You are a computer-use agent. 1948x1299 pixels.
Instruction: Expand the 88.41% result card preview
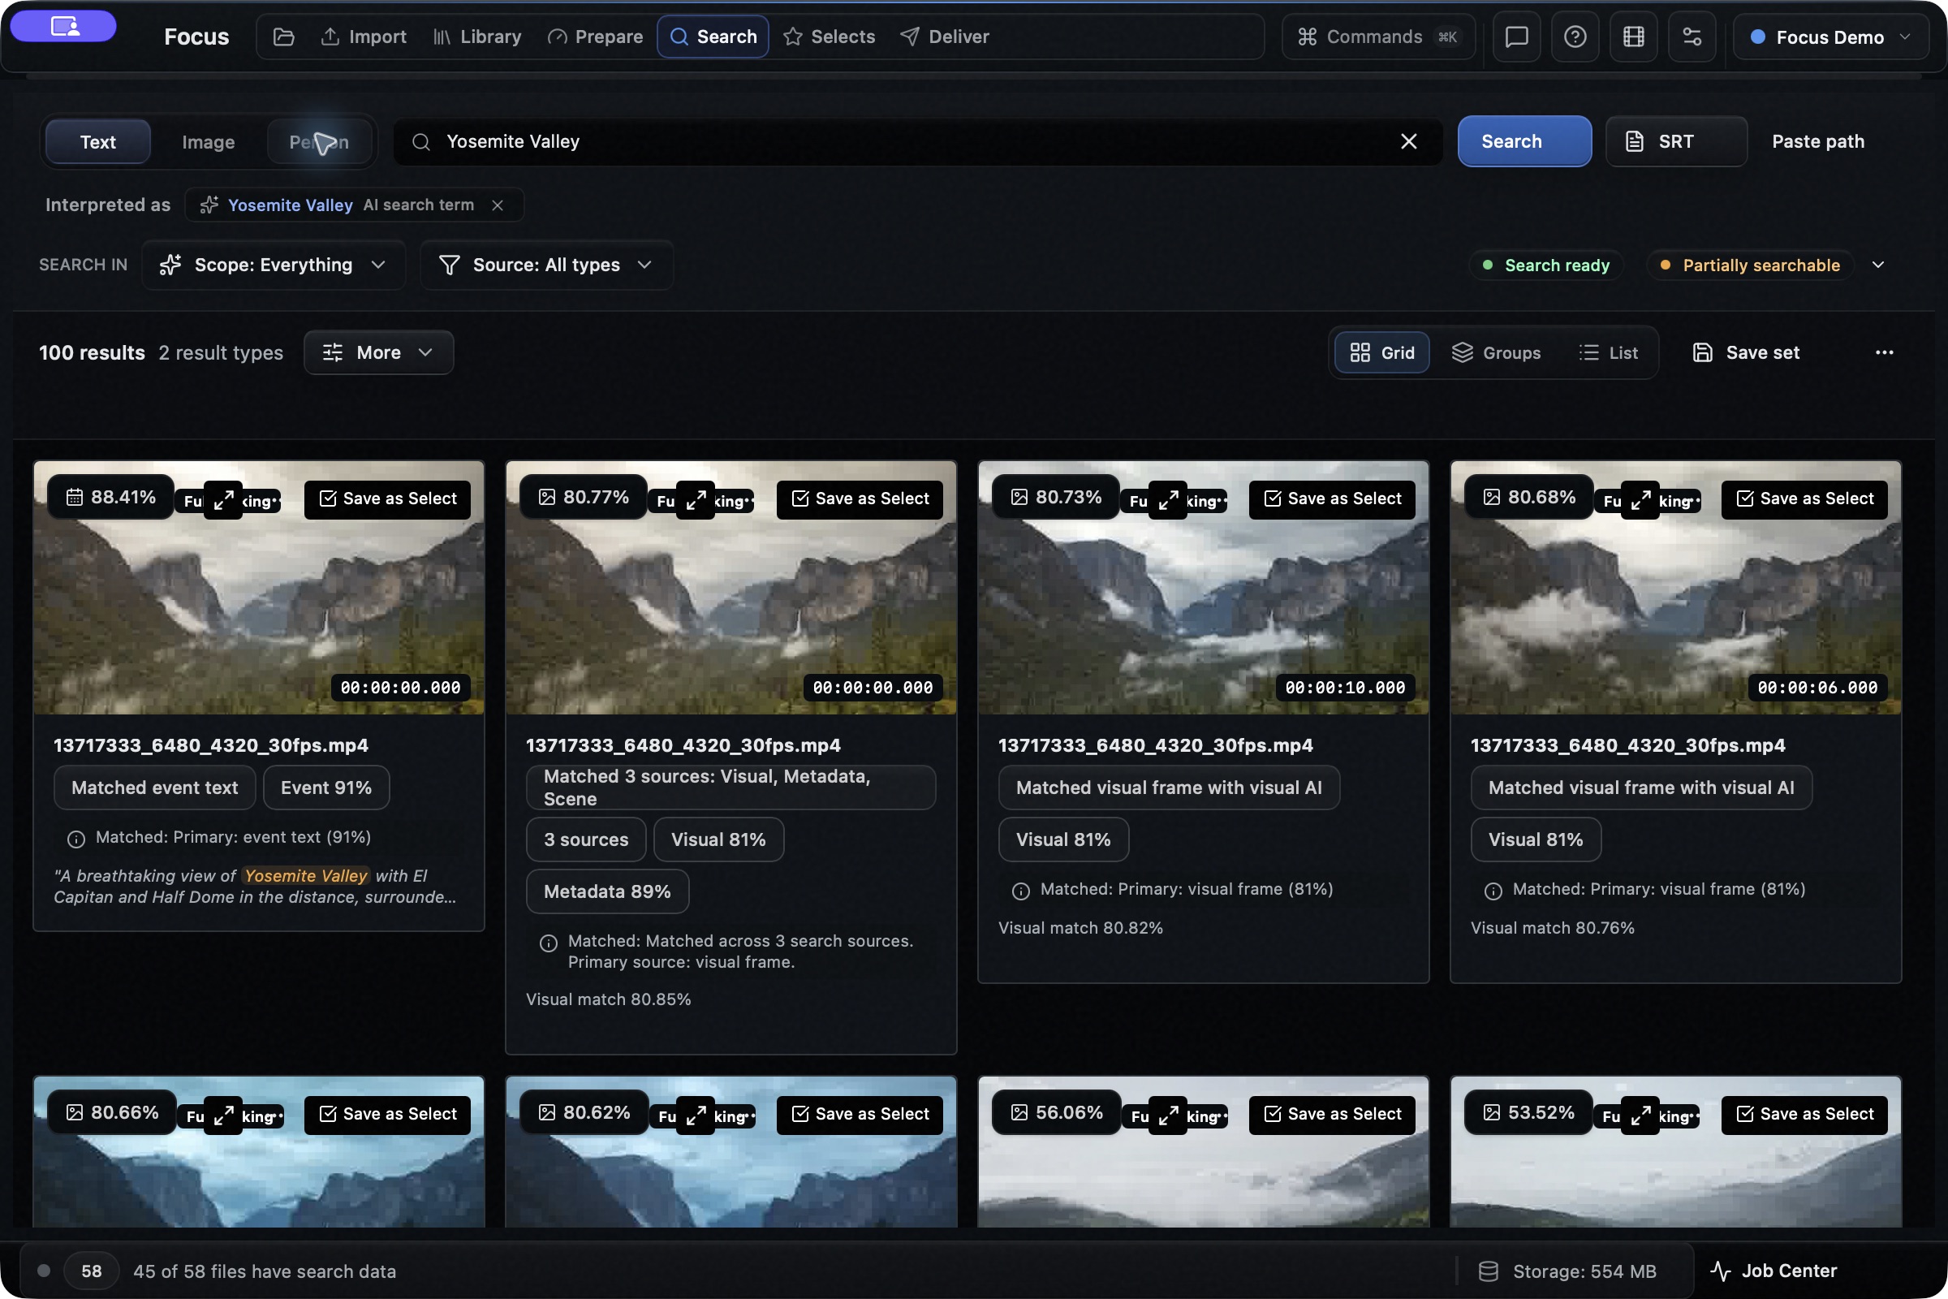(x=224, y=500)
